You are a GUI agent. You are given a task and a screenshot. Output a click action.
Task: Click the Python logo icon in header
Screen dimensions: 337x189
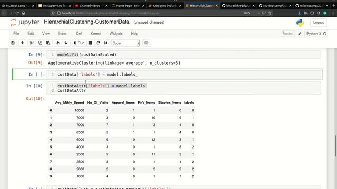(x=300, y=23)
